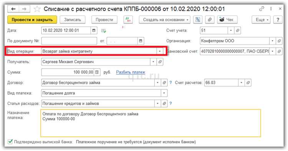Show hint question mark next to Договор

pyautogui.click(x=170, y=83)
